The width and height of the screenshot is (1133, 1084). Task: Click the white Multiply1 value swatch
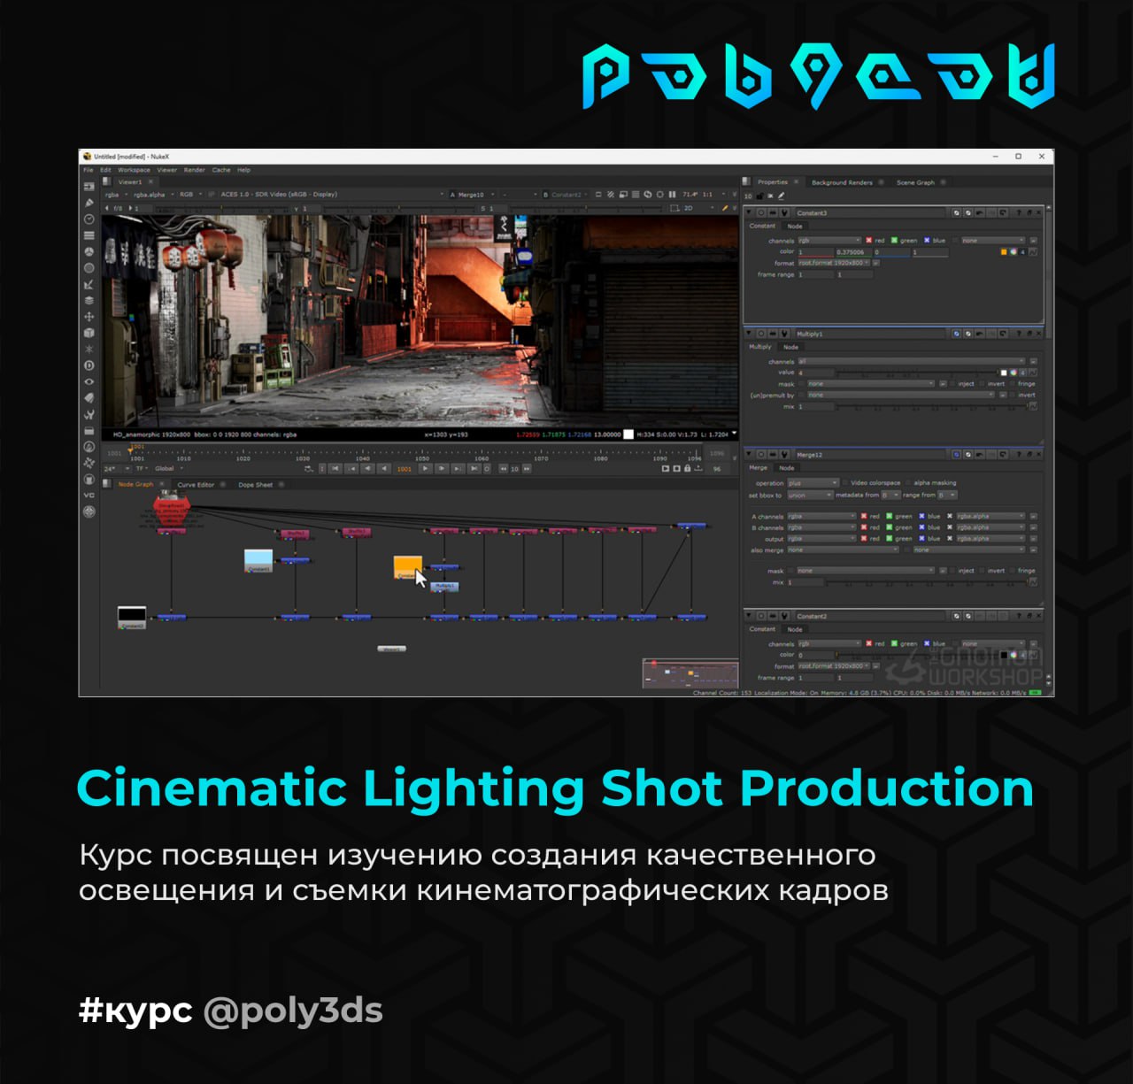[x=1004, y=373]
